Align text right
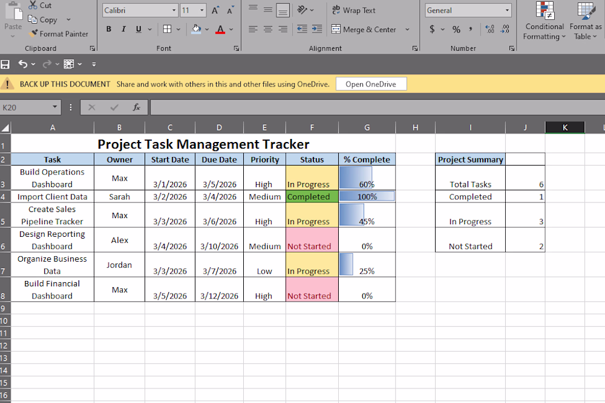 click(x=283, y=29)
